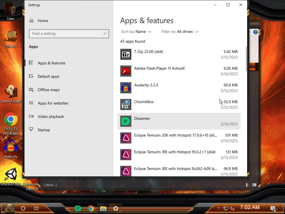Click the Eclipse Temurin JRE 8u362 icon
The height and width of the screenshot is (214, 285).
(126, 171)
